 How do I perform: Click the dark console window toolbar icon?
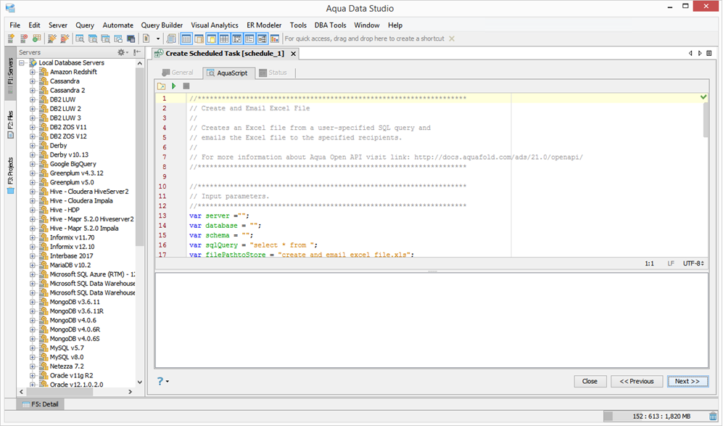pos(131,38)
